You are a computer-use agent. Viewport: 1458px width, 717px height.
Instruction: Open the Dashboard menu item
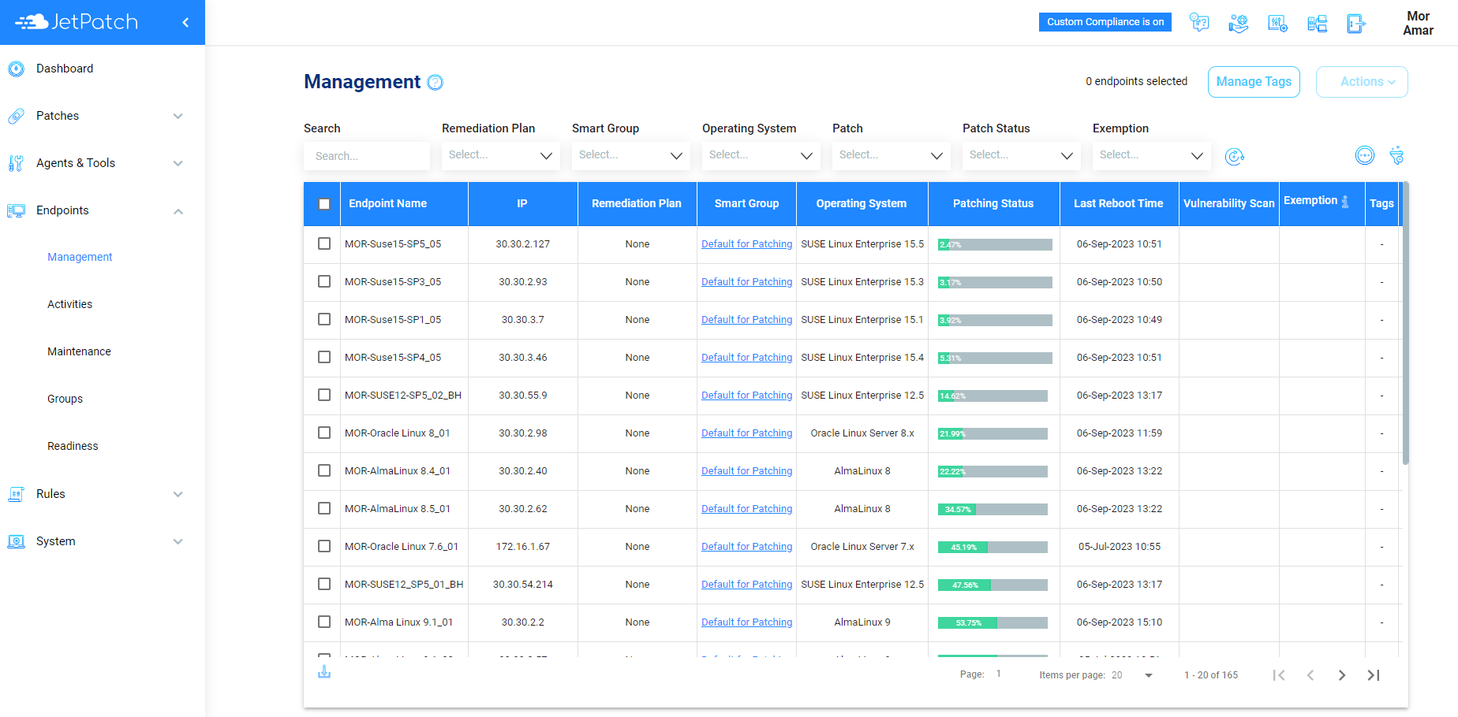(x=65, y=69)
